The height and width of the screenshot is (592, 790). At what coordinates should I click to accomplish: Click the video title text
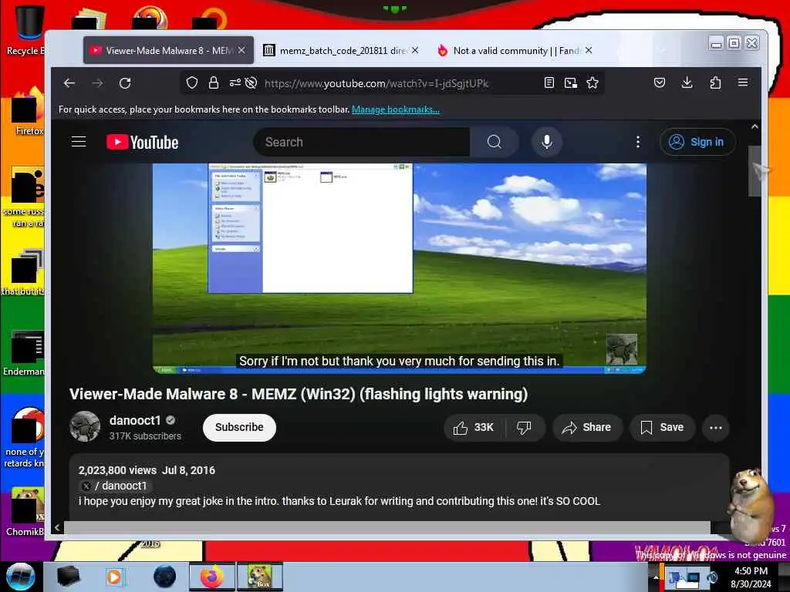tap(299, 394)
